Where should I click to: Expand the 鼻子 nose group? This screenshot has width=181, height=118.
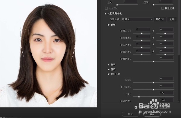pyautogui.click(x=109, y=65)
